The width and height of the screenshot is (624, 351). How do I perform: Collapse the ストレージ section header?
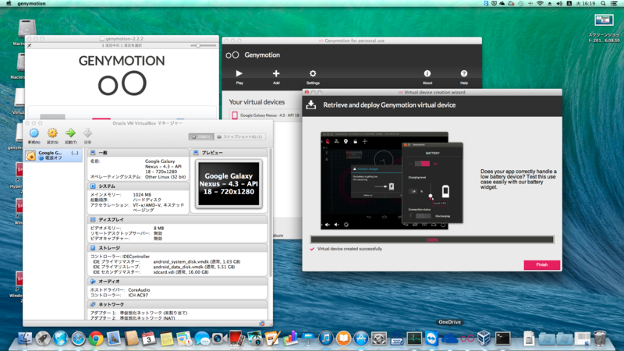pos(177,247)
